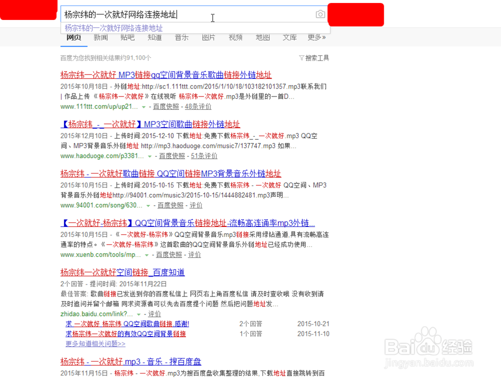501x380 pixels.
Task: Switch to the 地图 tab
Action: (263, 37)
